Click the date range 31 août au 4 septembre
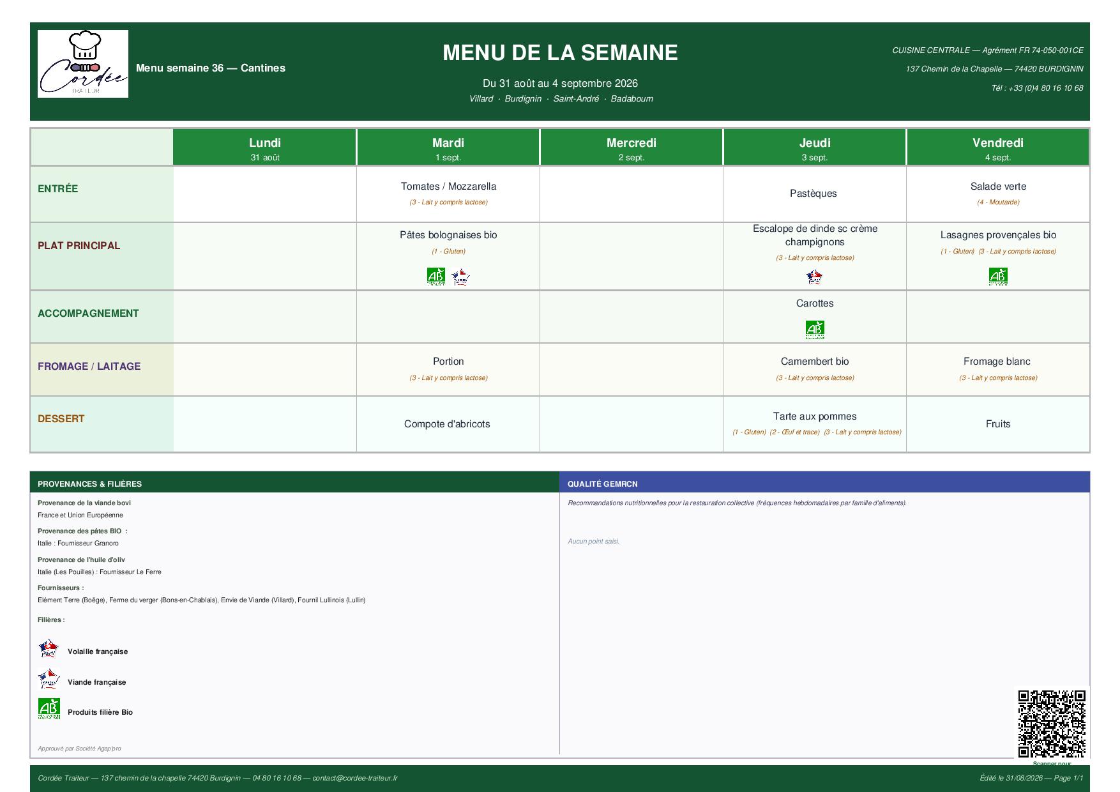 pos(560,84)
